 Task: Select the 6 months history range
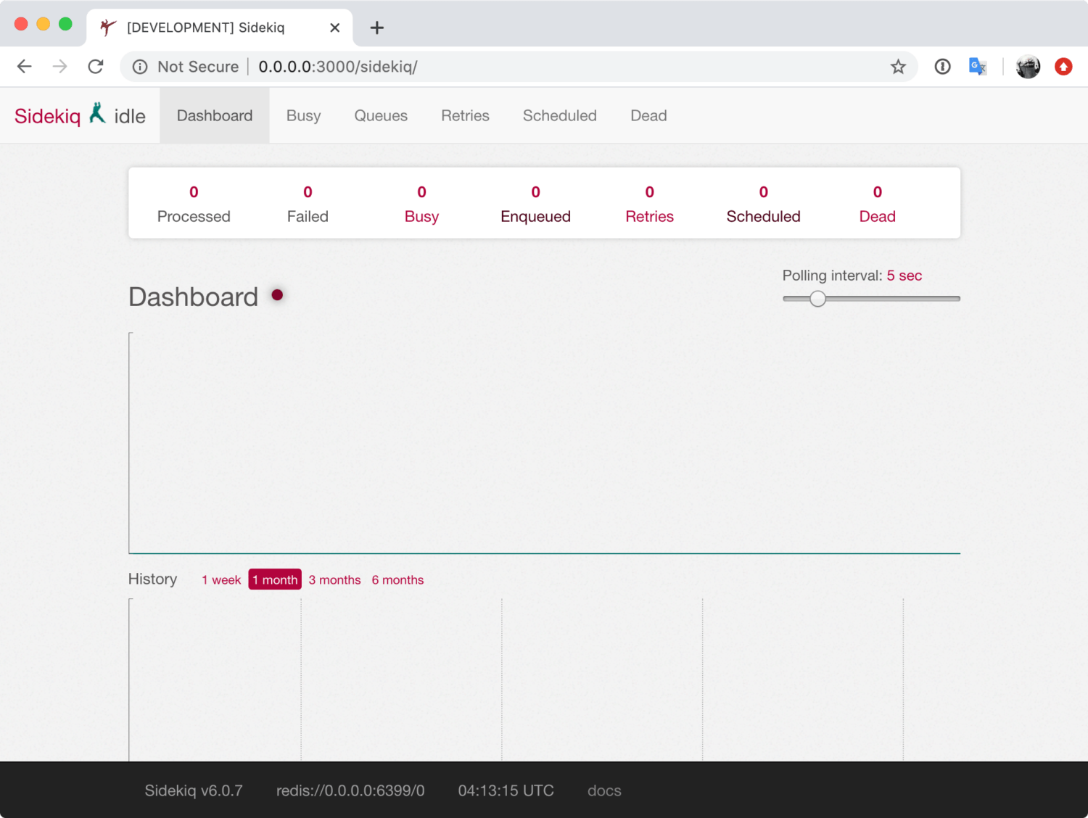tap(397, 579)
